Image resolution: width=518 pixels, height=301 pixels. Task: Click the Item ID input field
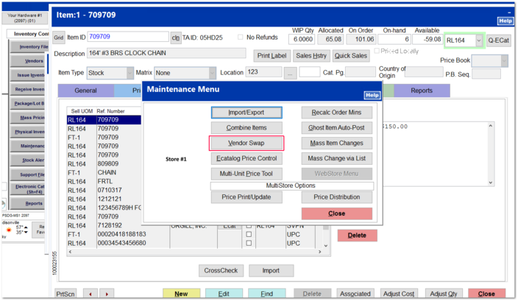pos(128,37)
